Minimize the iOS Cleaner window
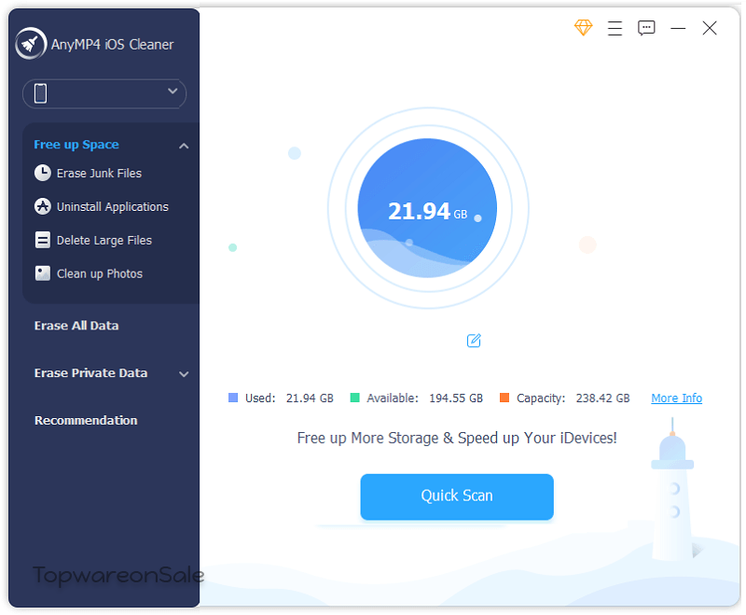The image size is (746, 615). coord(678,29)
